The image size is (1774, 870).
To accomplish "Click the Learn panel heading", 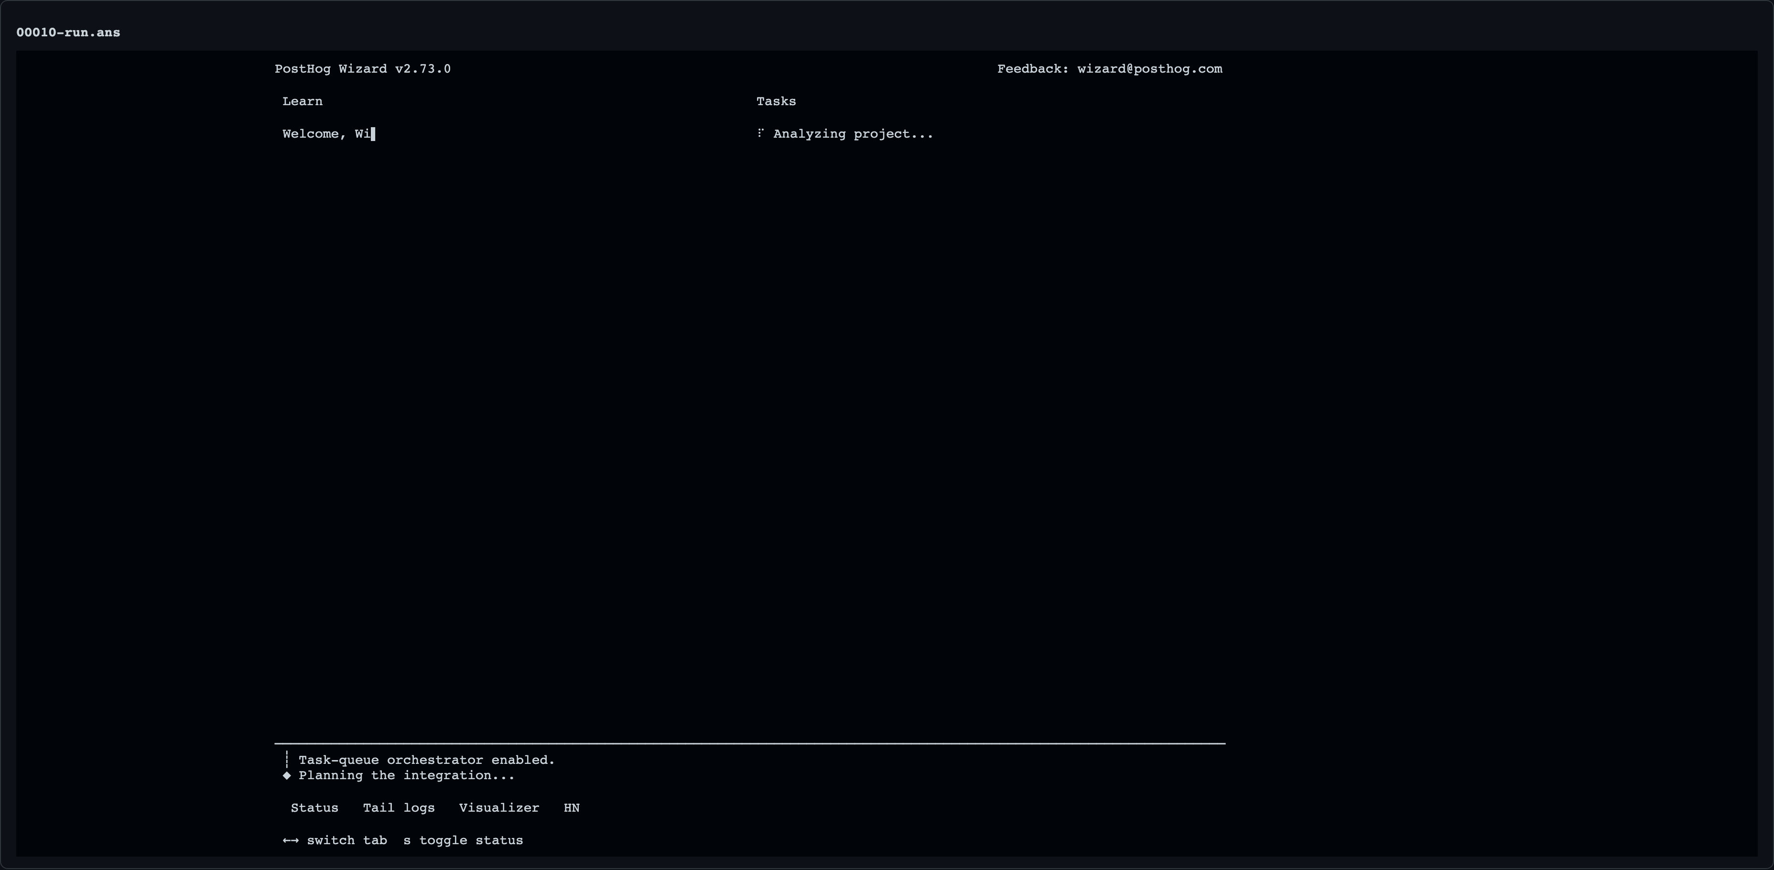I will coord(303,101).
